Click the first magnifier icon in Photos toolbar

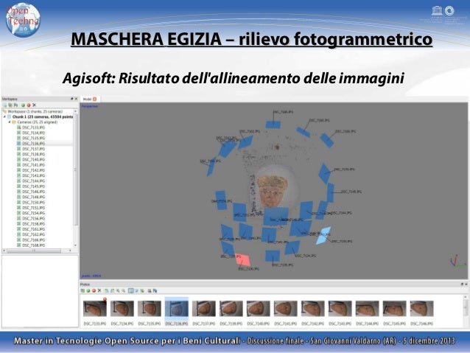coord(118,290)
